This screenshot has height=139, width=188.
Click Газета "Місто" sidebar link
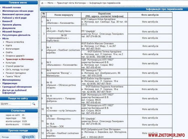[x=14, y=76]
